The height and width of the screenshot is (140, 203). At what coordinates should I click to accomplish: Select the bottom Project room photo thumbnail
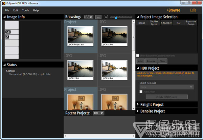point(81,102)
